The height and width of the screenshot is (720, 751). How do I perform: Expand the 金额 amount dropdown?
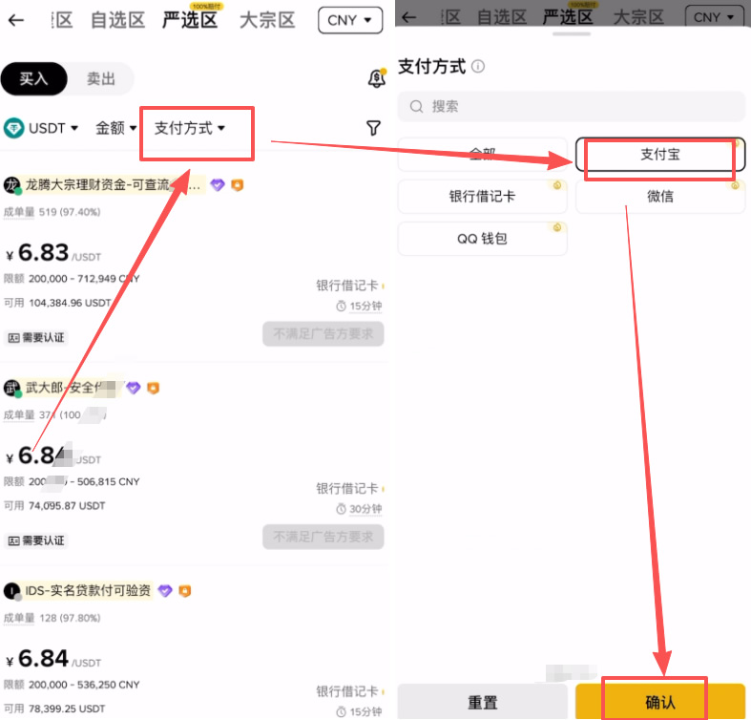point(116,128)
